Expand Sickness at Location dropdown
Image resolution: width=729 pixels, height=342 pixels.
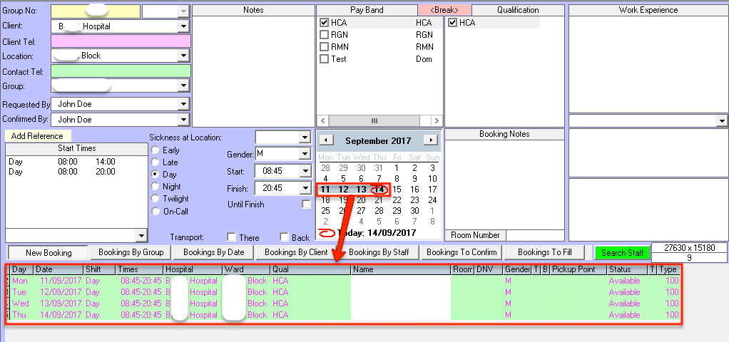pos(305,137)
